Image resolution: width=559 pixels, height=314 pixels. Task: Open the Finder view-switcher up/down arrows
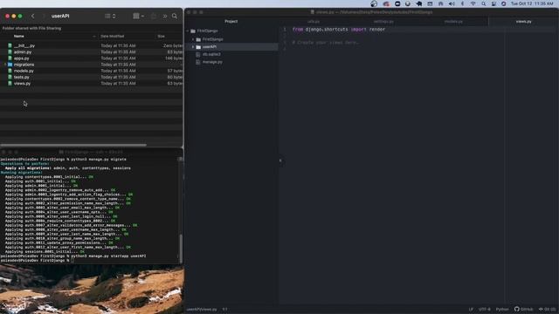pos(114,16)
